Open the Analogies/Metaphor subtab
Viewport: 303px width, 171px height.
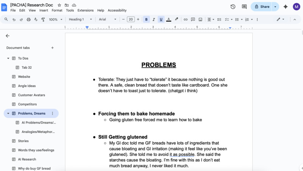31,132
